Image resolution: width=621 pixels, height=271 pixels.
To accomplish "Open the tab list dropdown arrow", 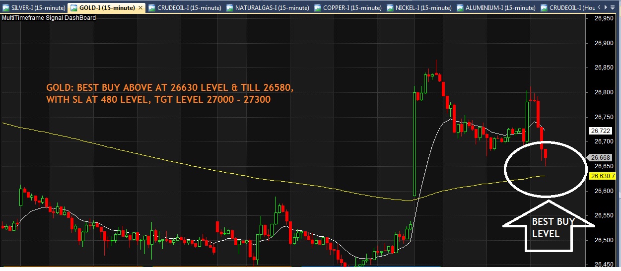I will click(612, 7).
